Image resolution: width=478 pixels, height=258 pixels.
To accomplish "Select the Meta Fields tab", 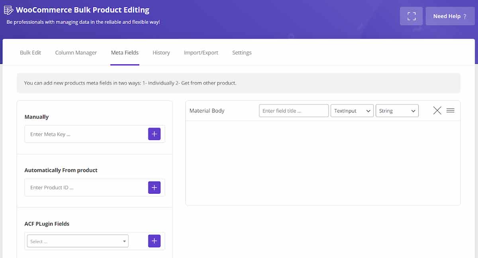I will pyautogui.click(x=125, y=53).
